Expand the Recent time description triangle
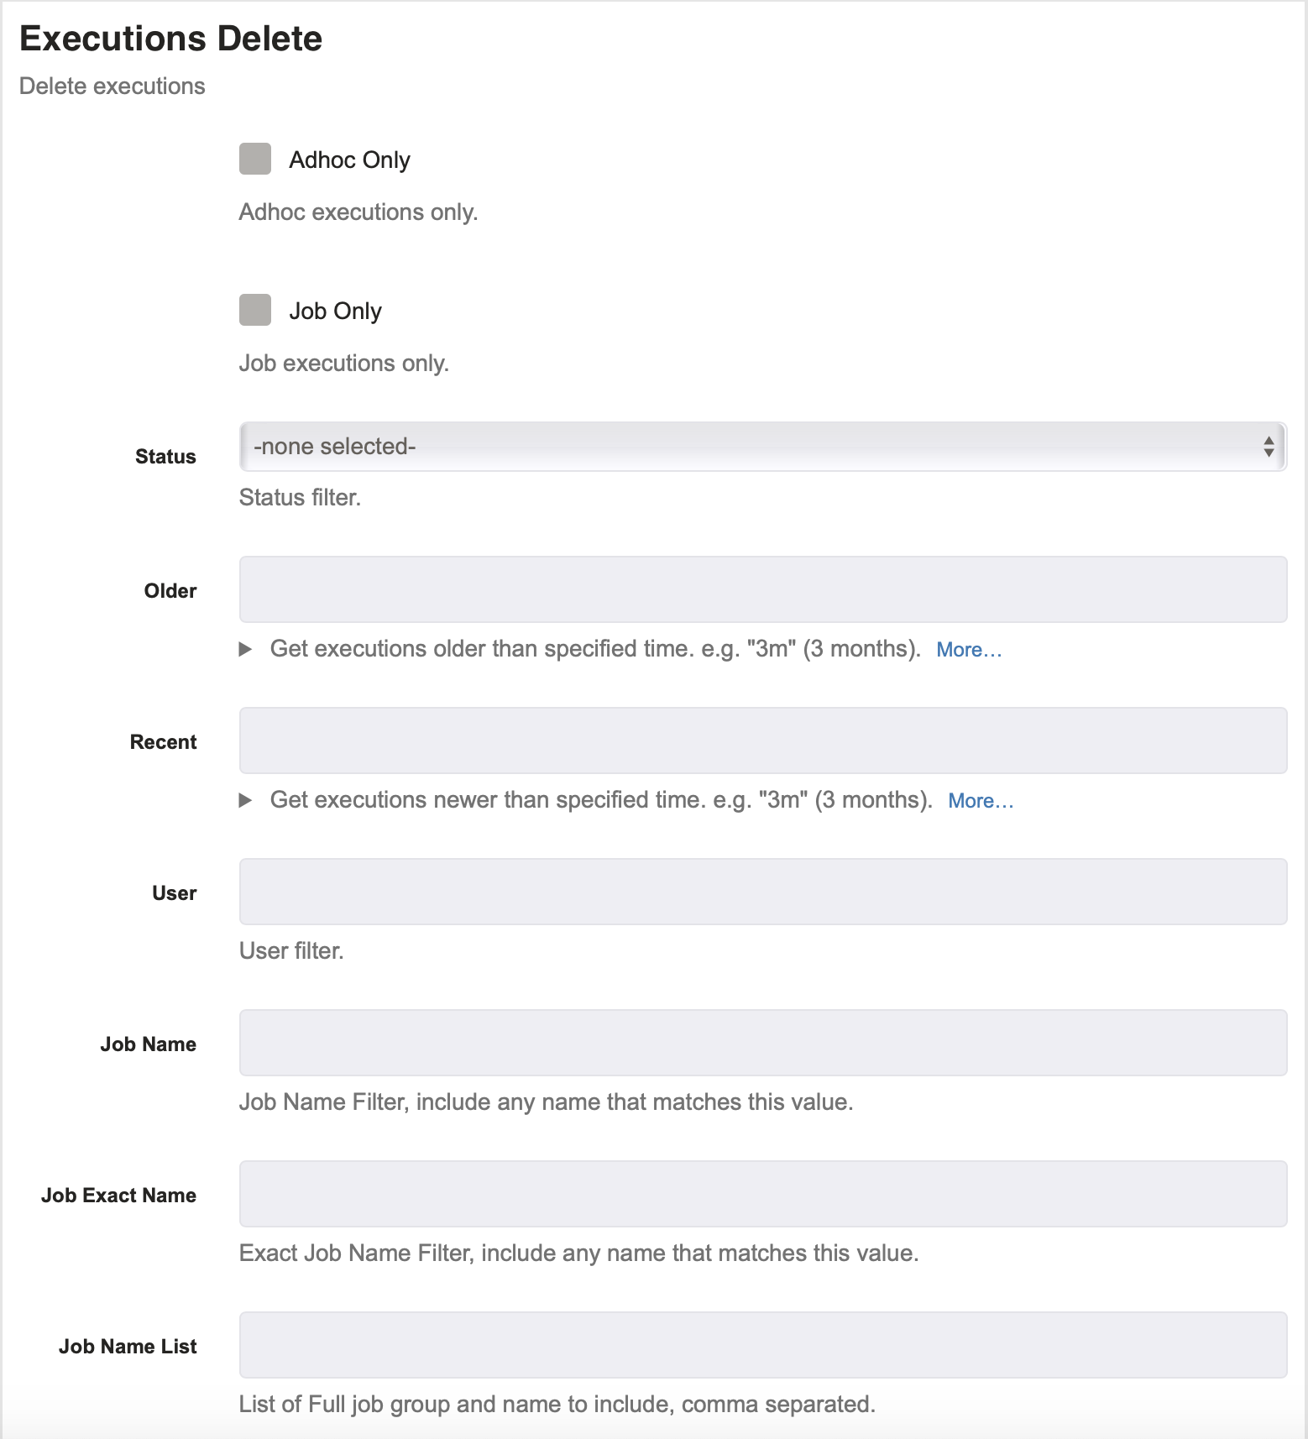The image size is (1308, 1439). click(x=245, y=800)
